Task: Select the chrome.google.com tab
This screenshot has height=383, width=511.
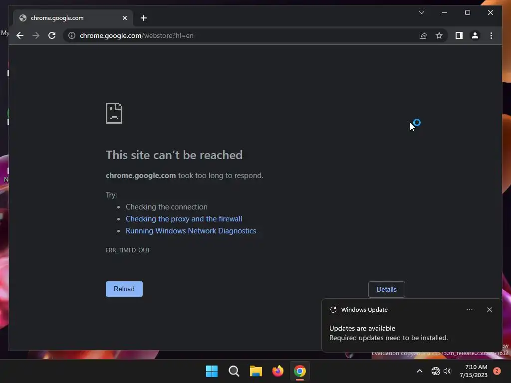Action: point(72,18)
